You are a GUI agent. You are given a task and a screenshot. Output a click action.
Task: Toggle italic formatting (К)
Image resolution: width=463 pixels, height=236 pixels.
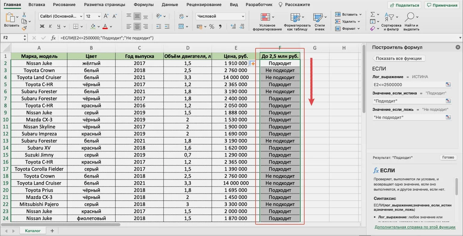point(50,27)
